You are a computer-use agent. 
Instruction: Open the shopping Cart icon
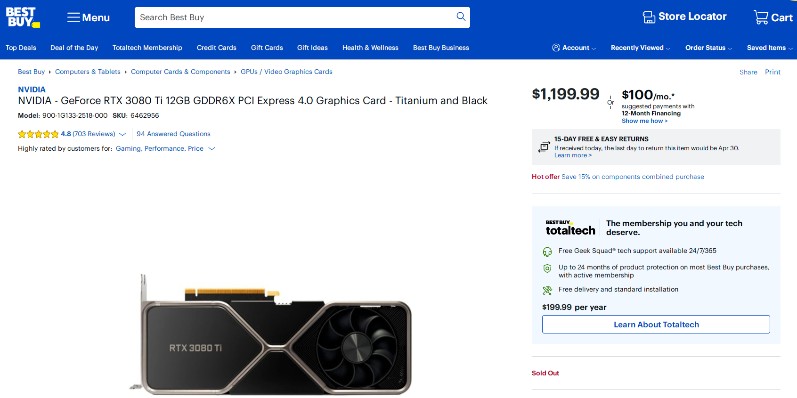(760, 17)
